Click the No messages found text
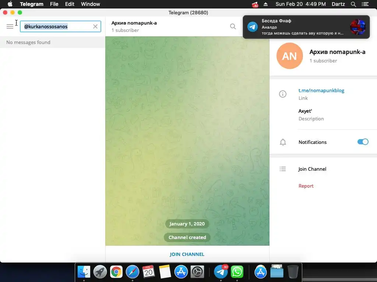The image size is (377, 282). click(28, 42)
